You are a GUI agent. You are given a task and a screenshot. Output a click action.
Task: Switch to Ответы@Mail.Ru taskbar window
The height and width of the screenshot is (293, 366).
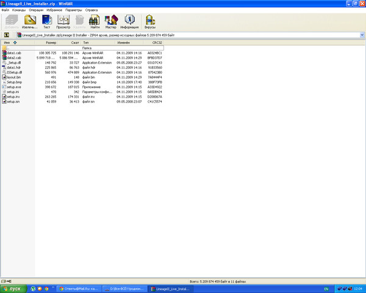[79, 289]
